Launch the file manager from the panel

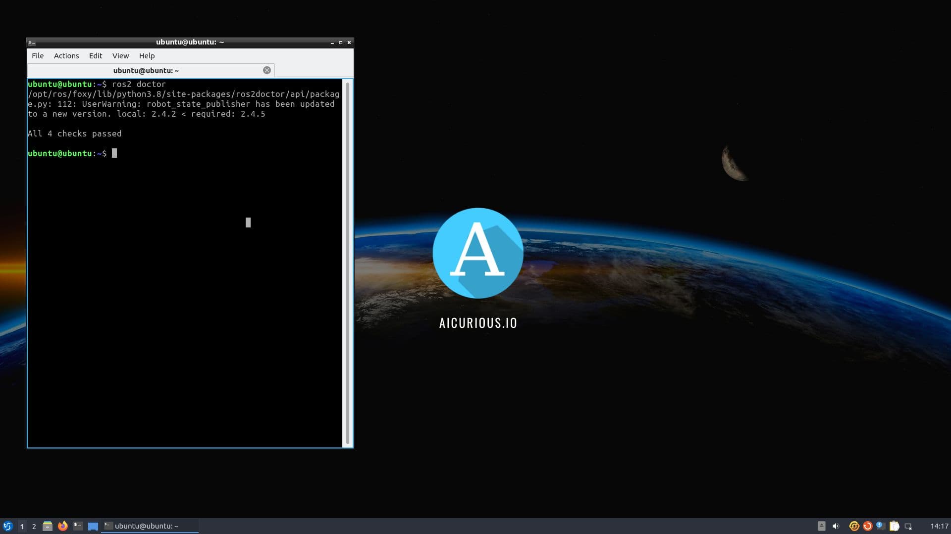[x=48, y=526]
